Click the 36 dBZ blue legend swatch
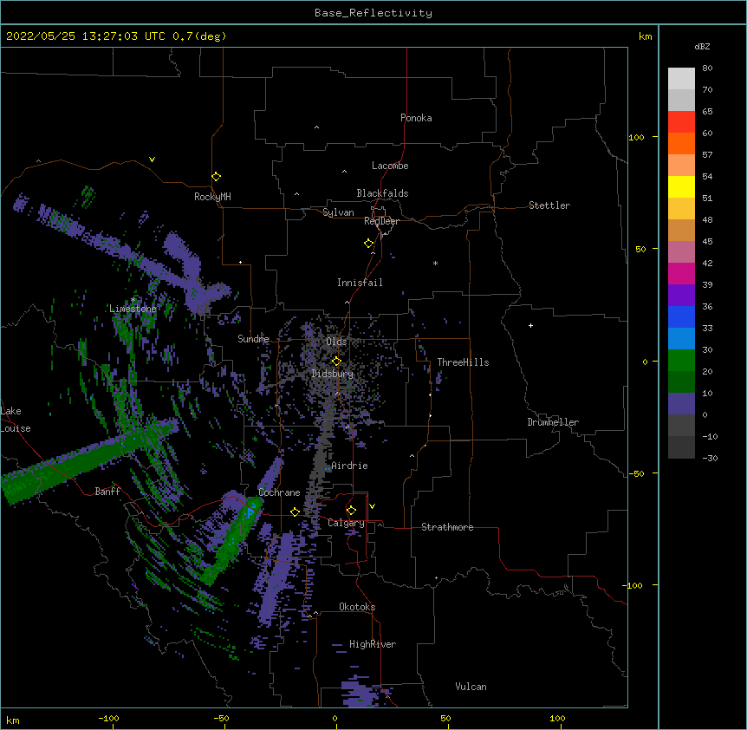Viewport: 747px width, 730px height. tap(681, 316)
